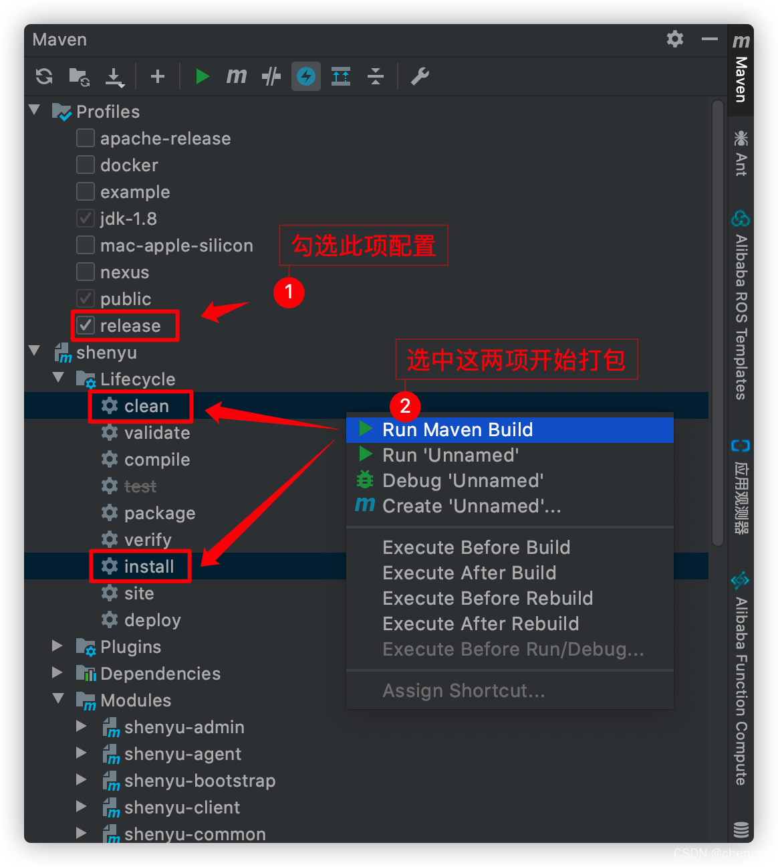Image resolution: width=778 pixels, height=867 pixels.
Task: Uncheck release profile checkbox
Action: [x=86, y=325]
